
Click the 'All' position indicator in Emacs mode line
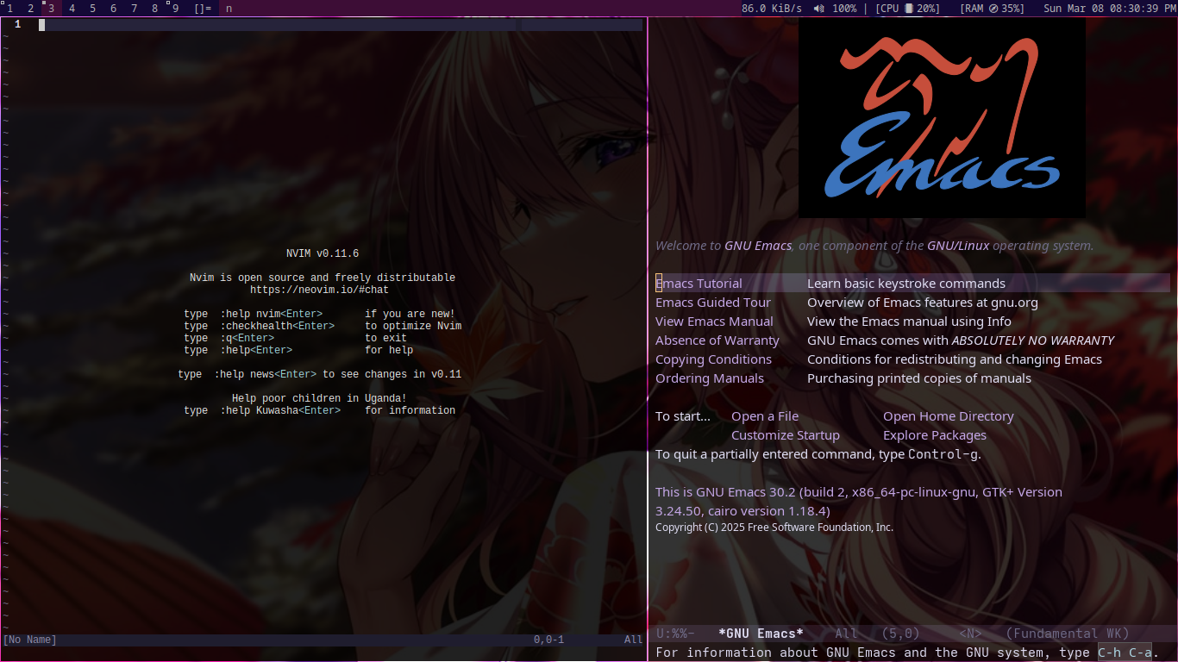(x=846, y=634)
